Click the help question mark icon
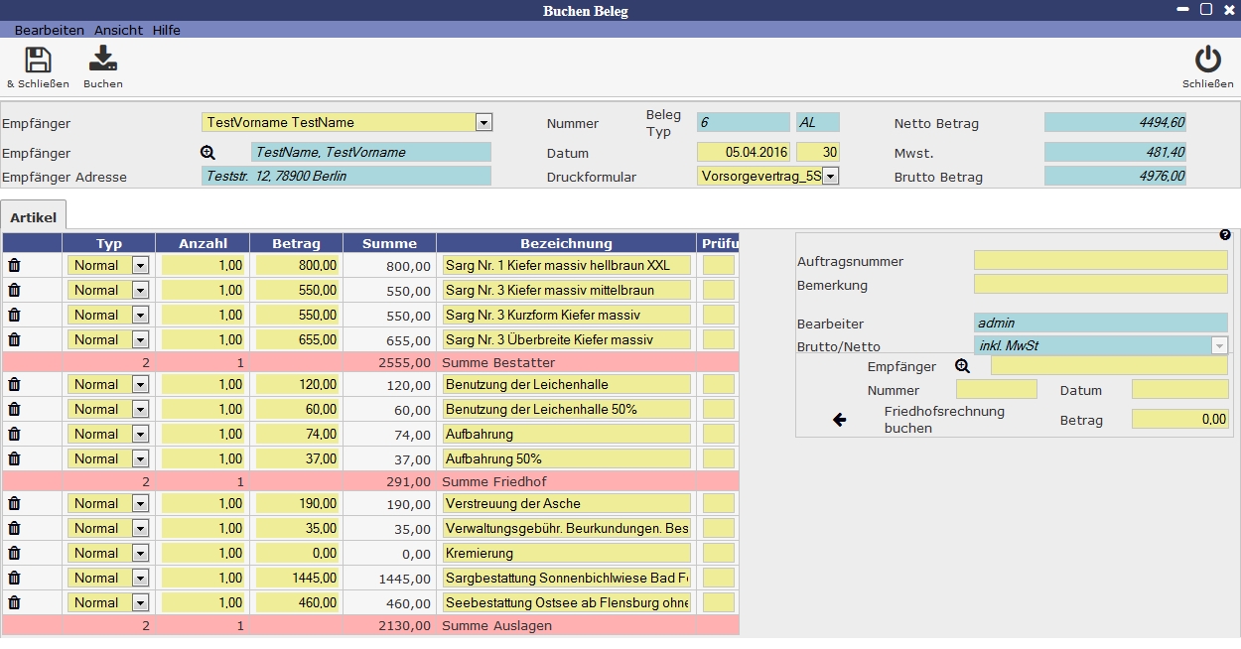Image resolution: width=1241 pixels, height=649 pixels. 1224,235
